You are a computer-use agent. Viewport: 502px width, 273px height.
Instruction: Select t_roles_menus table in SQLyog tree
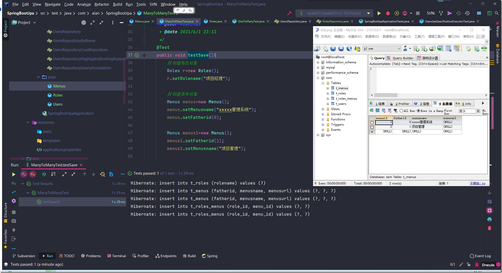pyautogui.click(x=346, y=99)
